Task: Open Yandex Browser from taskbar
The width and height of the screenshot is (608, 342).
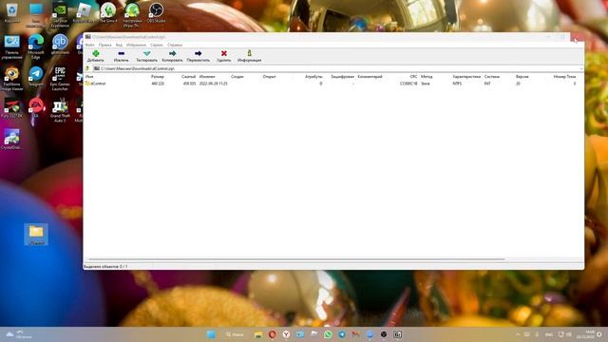Action: [286, 334]
